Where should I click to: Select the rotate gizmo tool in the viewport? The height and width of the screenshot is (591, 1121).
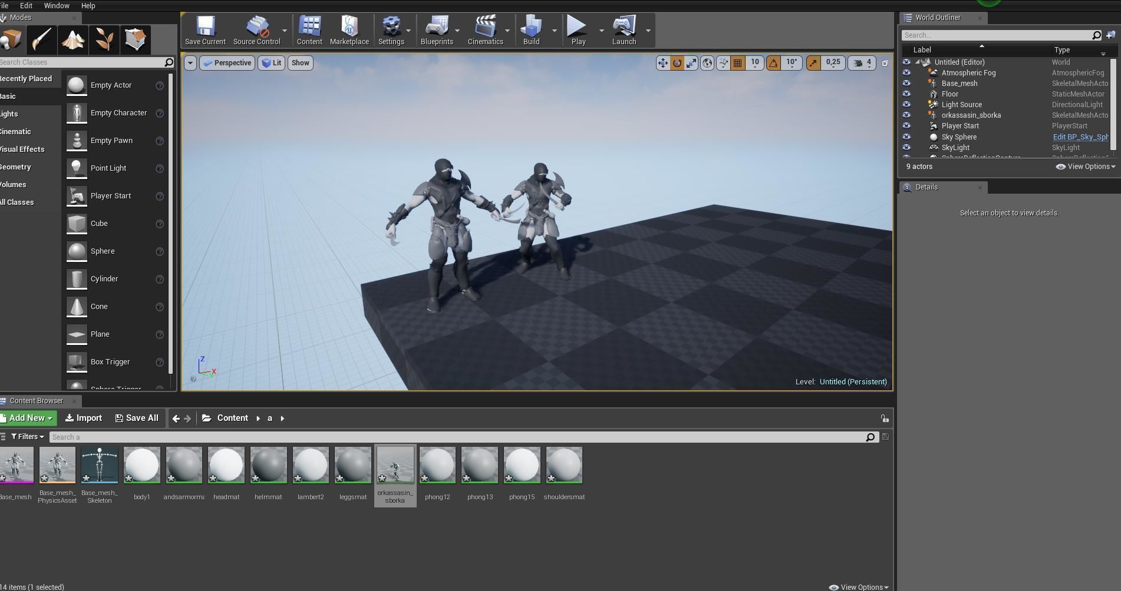coord(677,63)
